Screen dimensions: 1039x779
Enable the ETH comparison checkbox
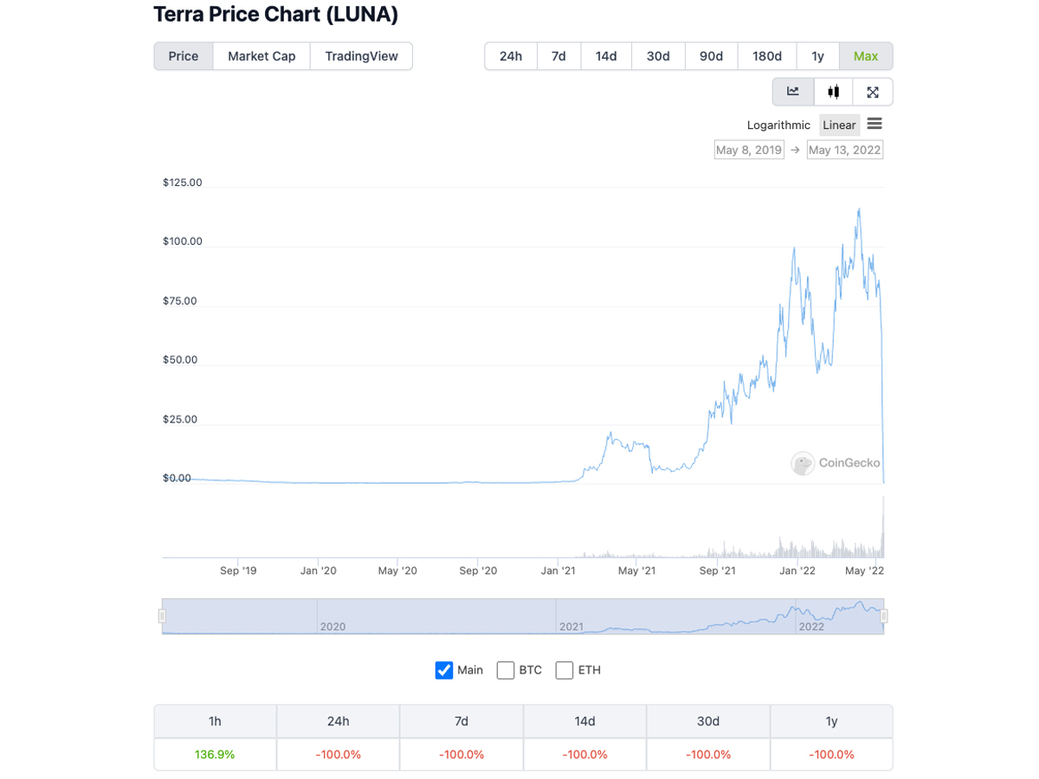pyautogui.click(x=565, y=670)
